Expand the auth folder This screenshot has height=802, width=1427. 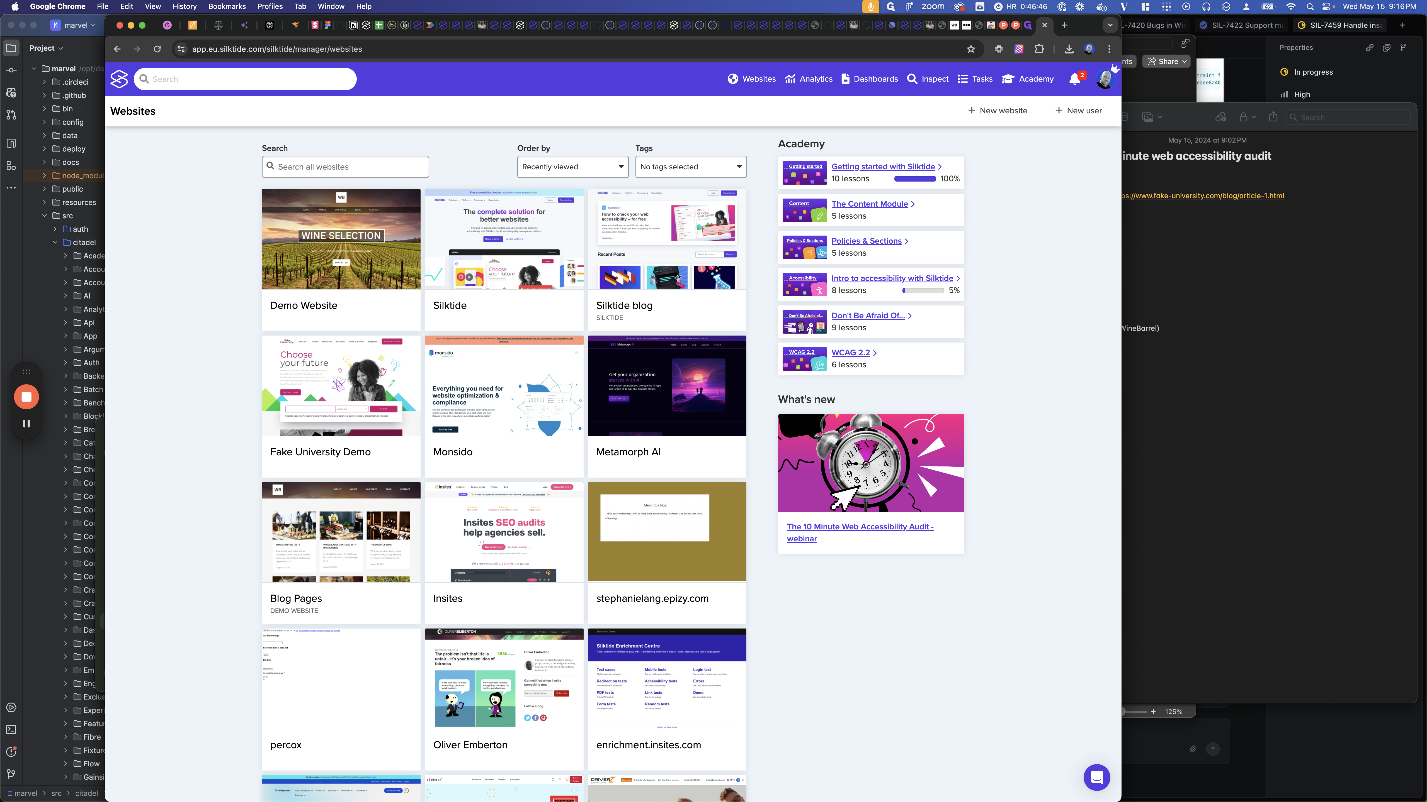55,229
